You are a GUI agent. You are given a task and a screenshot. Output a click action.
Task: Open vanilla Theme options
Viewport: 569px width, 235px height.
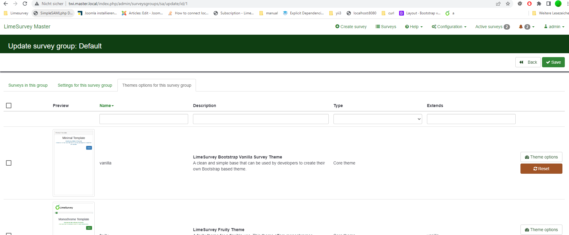[541, 157]
